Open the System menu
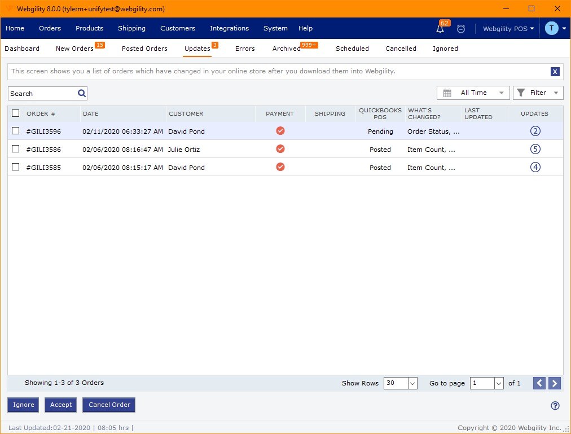Viewport: 571px width, 434px height. [275, 28]
